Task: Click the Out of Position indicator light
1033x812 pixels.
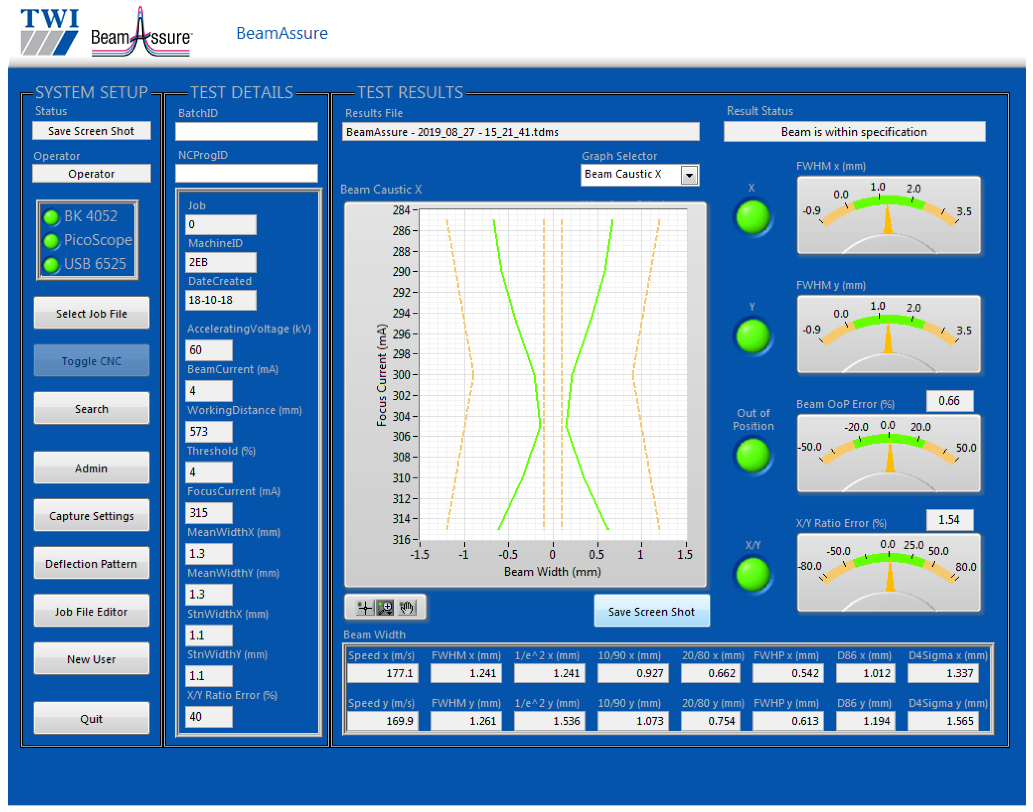Action: (x=753, y=455)
